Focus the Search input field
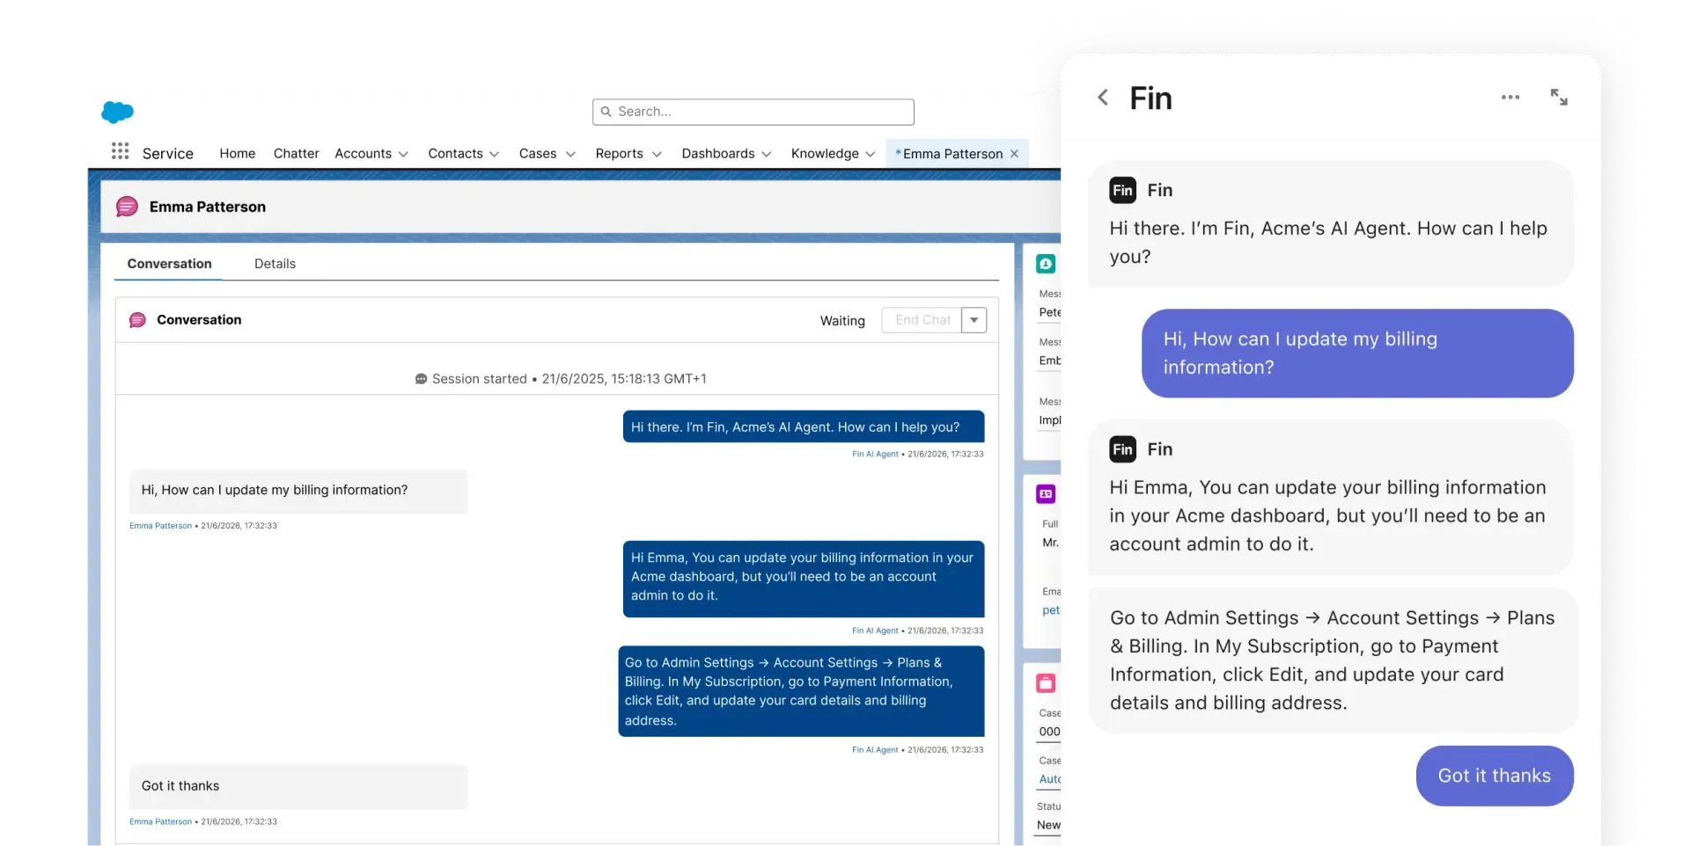 click(753, 112)
